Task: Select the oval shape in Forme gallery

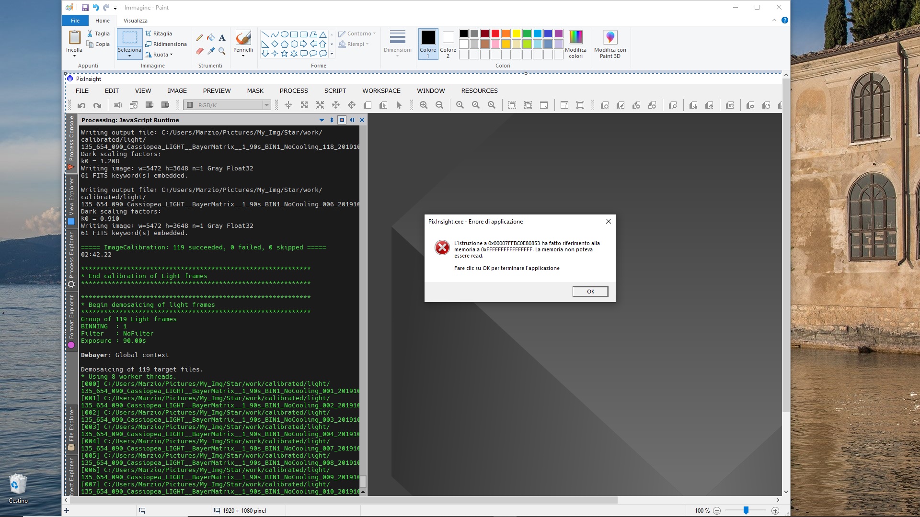Action: click(x=284, y=34)
